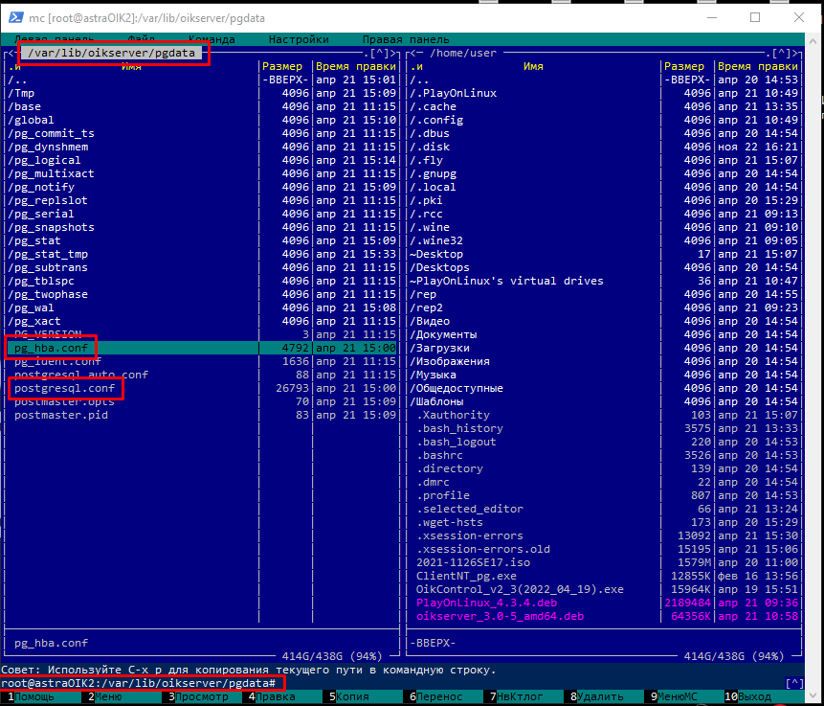The image size is (824, 706).
Task: Open the Настройки menu
Action: point(299,39)
